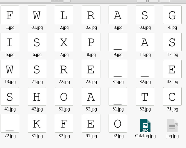Click the jpg.jpg document file icon
Screen dimensions: 186x148
click(x=172, y=126)
